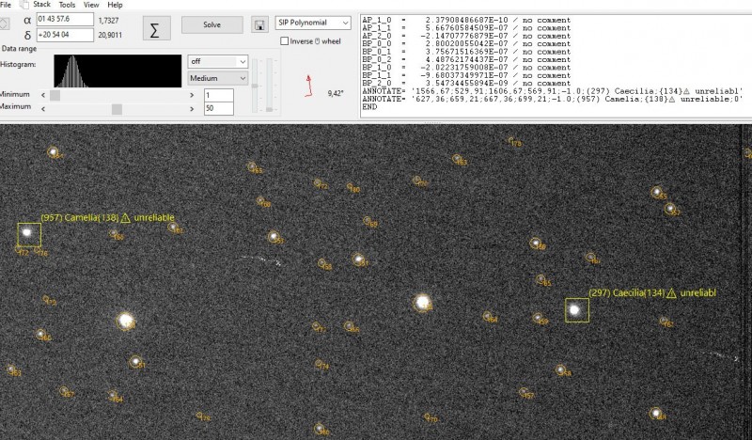752x440 pixels.
Task: Click the AP_1_0 header line
Action: click(x=466, y=20)
